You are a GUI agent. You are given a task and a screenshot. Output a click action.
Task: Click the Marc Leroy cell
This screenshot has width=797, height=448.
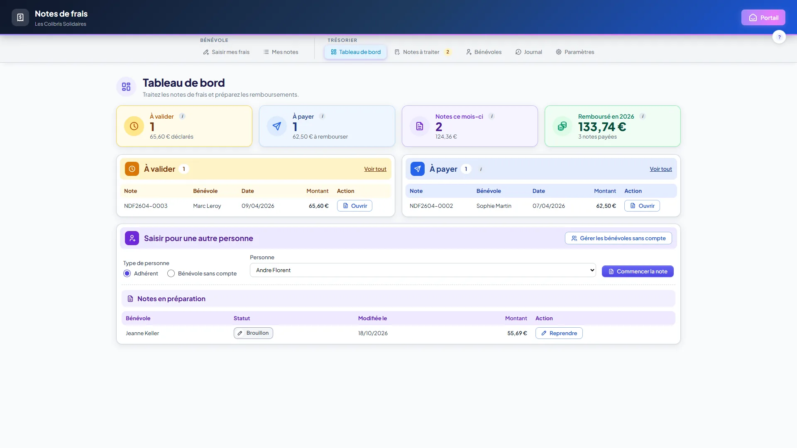(x=207, y=206)
